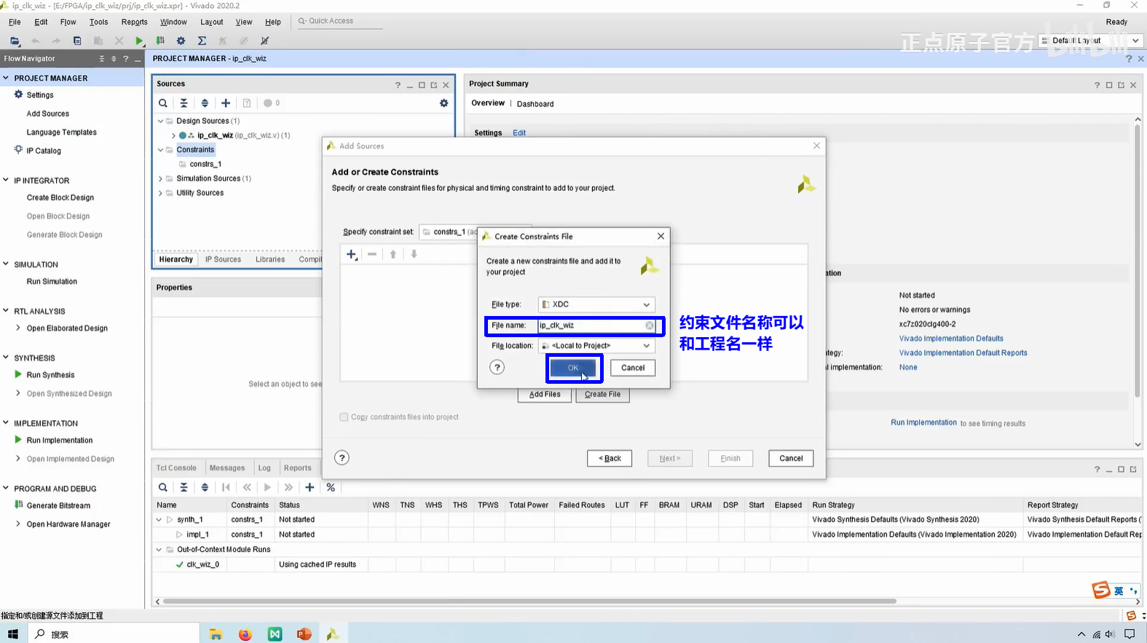
Task: Expand the Simulation Sources tree node
Action: pyautogui.click(x=161, y=178)
